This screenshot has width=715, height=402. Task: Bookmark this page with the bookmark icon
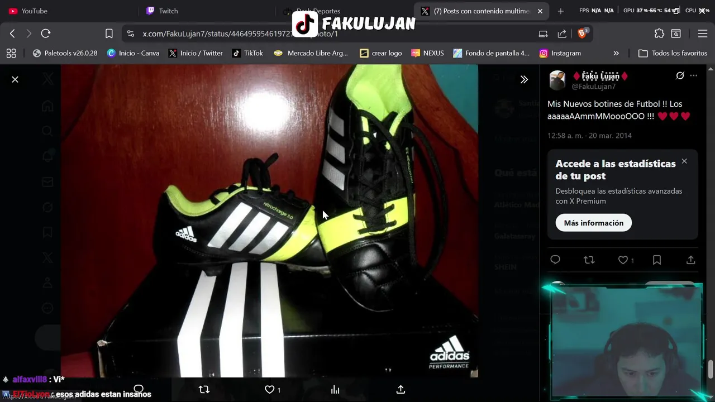point(109,33)
